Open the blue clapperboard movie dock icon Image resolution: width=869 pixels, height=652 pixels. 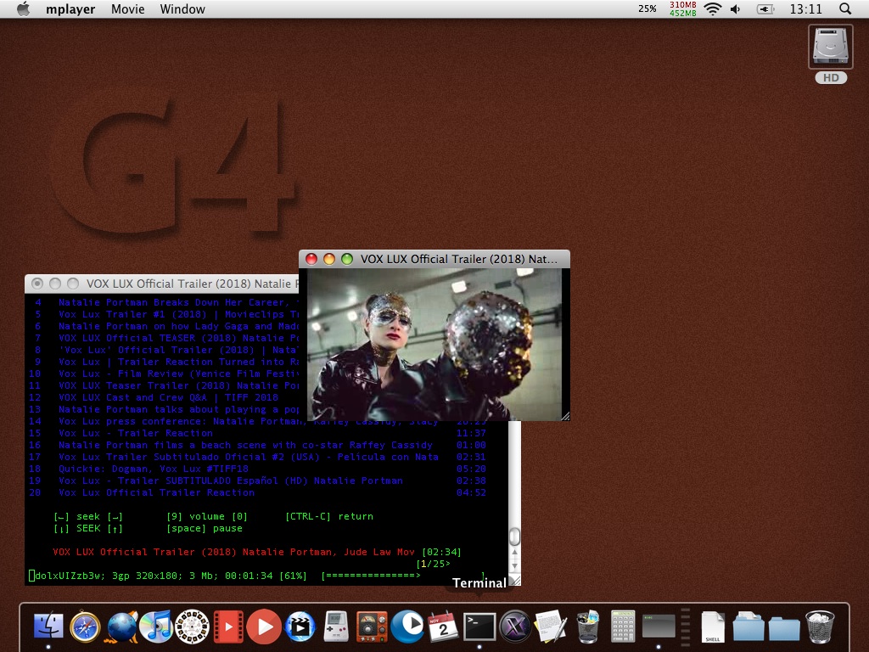[300, 627]
